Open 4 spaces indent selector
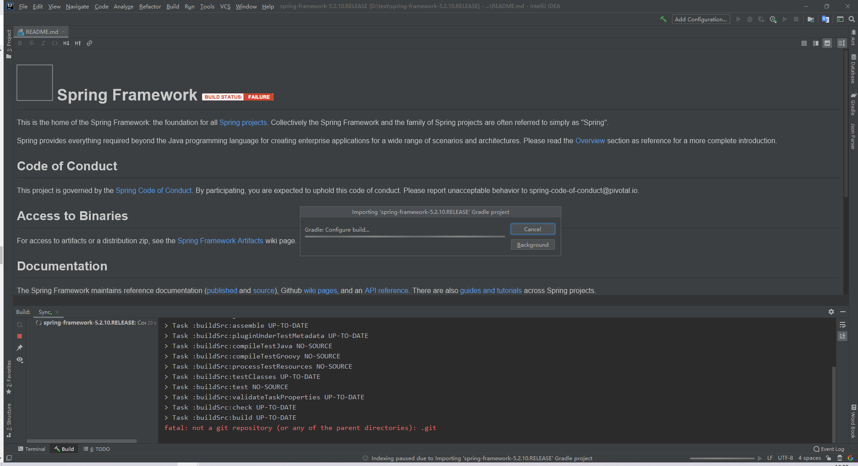This screenshot has height=466, width=858. click(809, 458)
